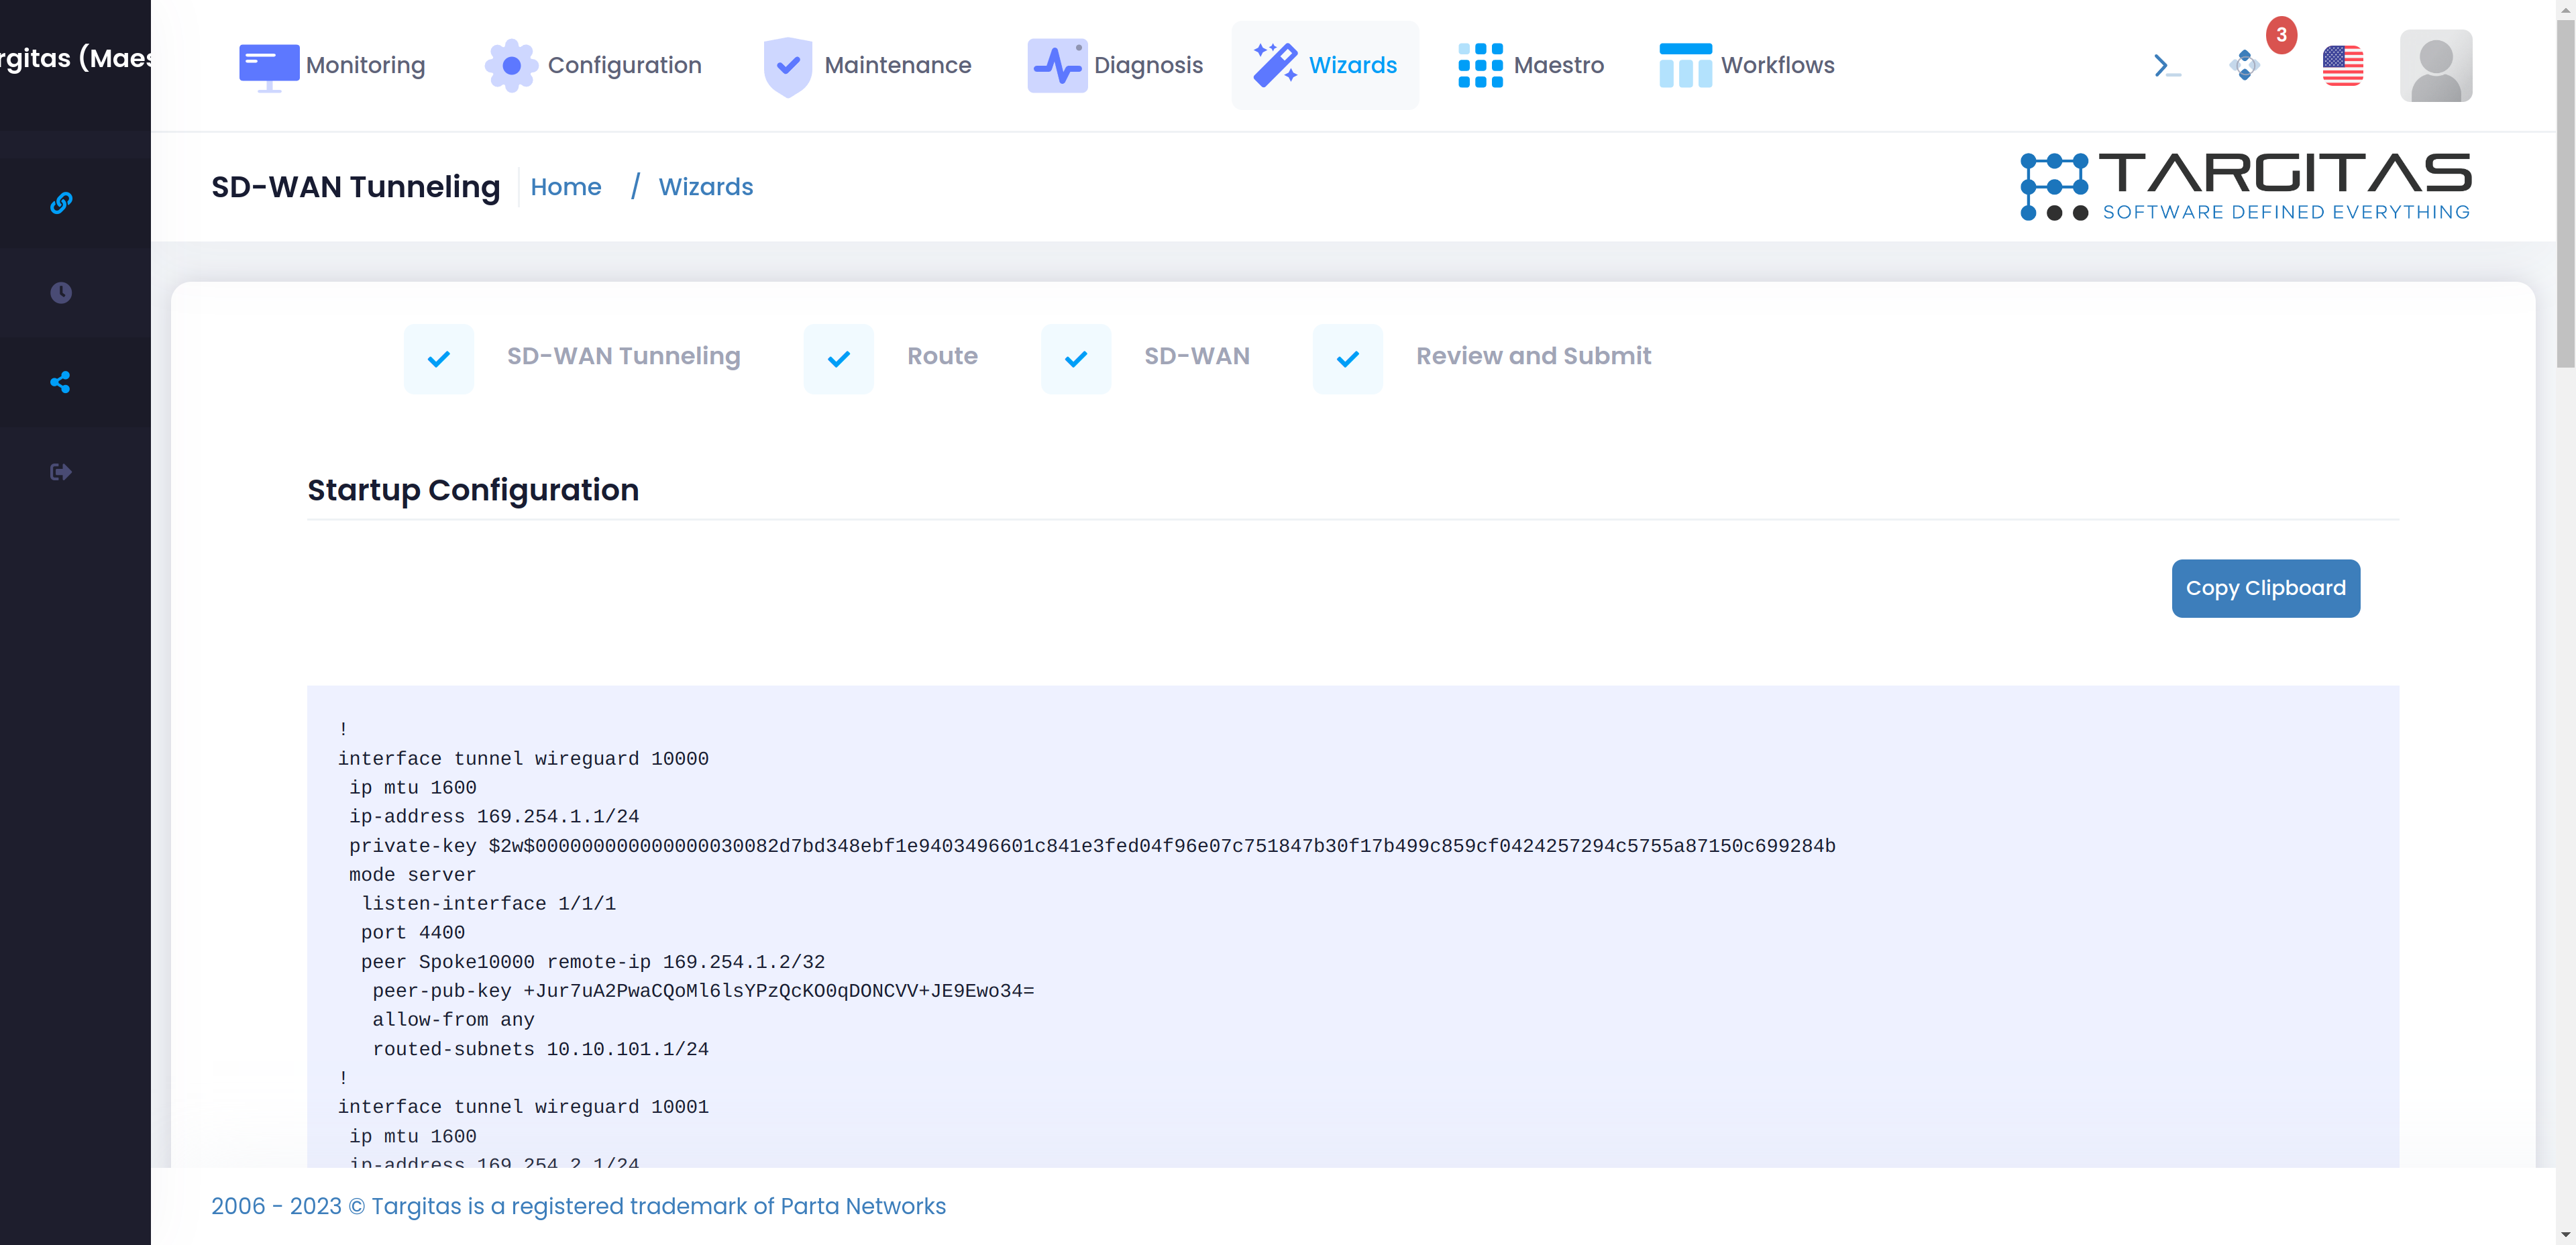Select the Route wizard step
This screenshot has width=2576, height=1245.
point(942,356)
